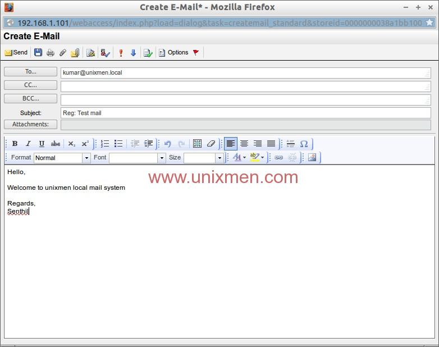Remove the link with the unlink icon

click(x=292, y=157)
